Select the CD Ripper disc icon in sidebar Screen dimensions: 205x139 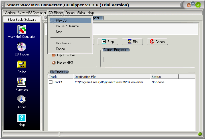[x=22, y=47]
